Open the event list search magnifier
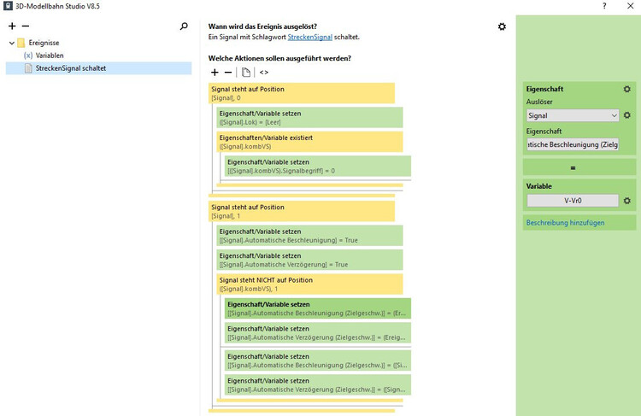641x416 pixels. pyautogui.click(x=184, y=26)
